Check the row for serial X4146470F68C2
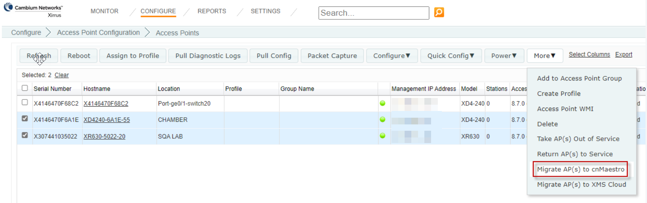Viewport: 647px width, 203px height. [x=25, y=102]
